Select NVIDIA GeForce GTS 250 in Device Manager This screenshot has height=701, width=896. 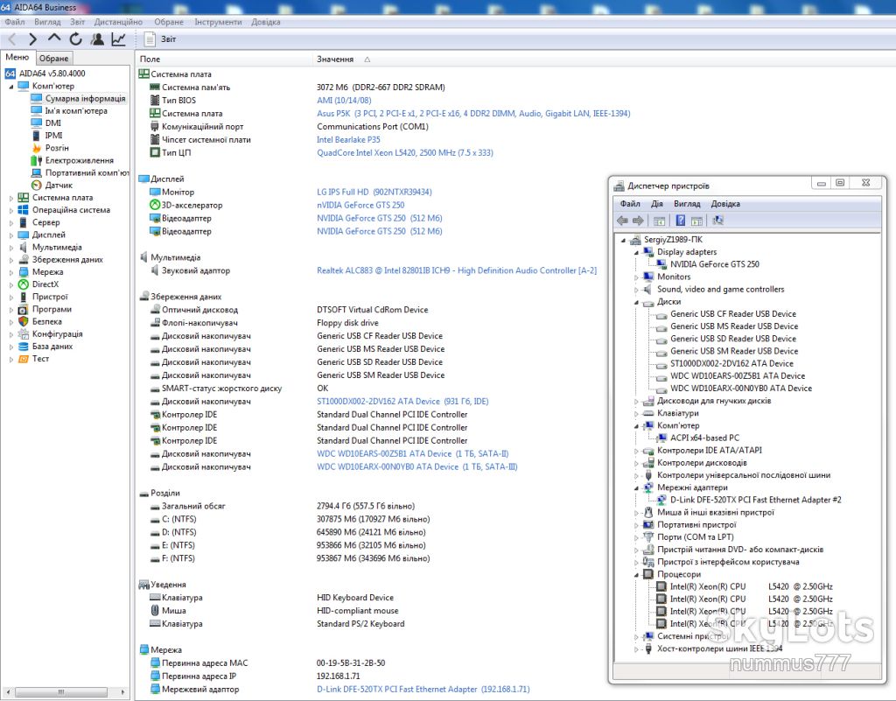714,264
